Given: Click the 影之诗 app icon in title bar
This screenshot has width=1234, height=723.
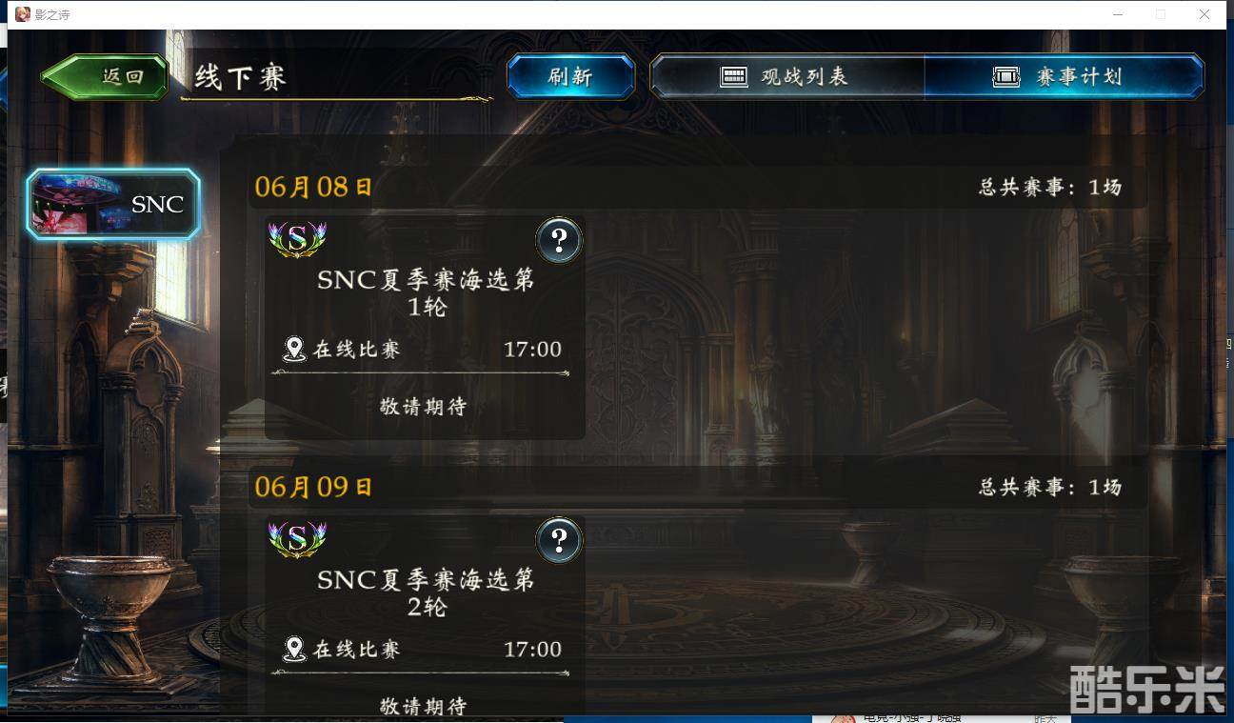Looking at the screenshot, I should click(x=23, y=14).
